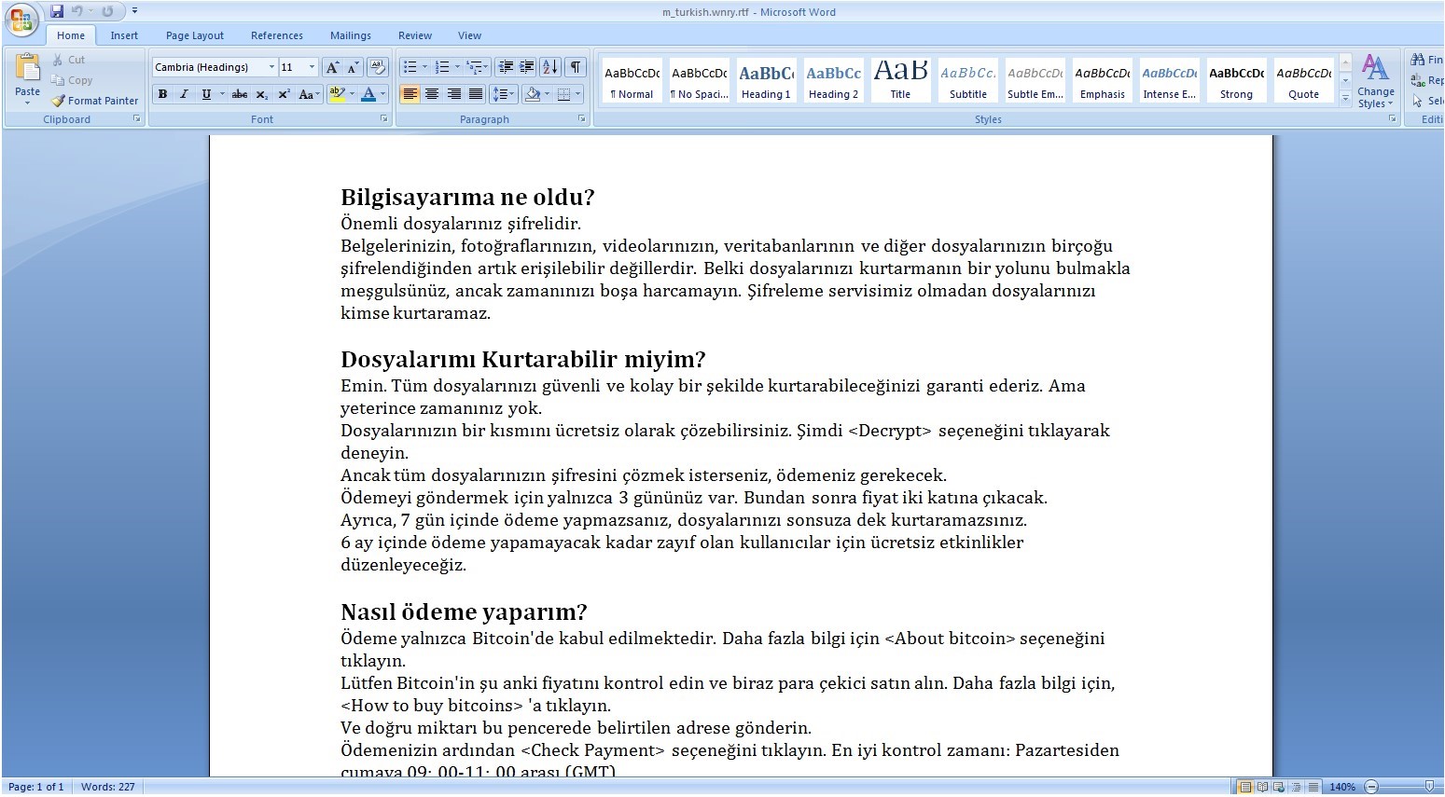Screen dimensions: 1445x797
Task: Switch to the Mailings tab
Action: click(351, 35)
